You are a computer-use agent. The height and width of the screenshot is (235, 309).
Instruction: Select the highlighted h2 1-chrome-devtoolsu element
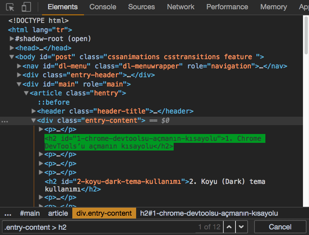click(x=153, y=142)
